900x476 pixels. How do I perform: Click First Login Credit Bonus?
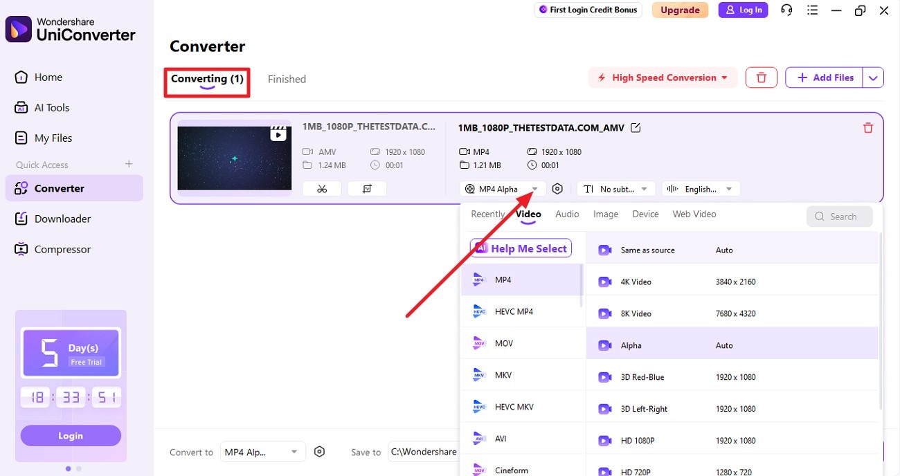tap(588, 10)
